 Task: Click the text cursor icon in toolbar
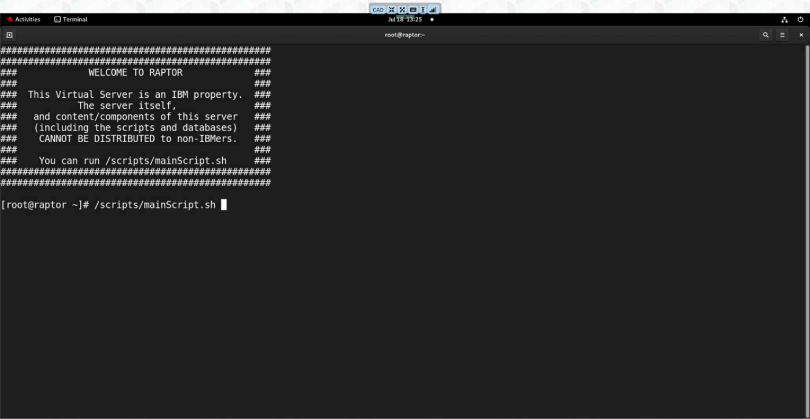[423, 10]
